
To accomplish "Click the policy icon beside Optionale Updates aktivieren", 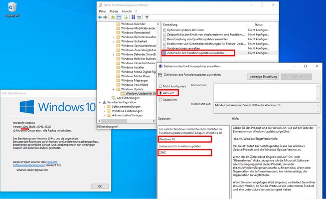I will point(165,30).
